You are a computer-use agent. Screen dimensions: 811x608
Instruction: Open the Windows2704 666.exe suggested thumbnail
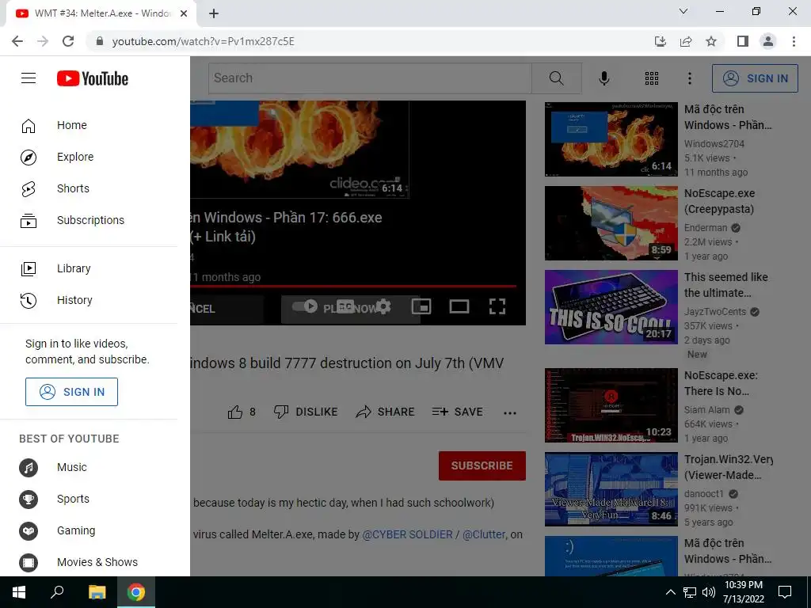pyautogui.click(x=611, y=139)
